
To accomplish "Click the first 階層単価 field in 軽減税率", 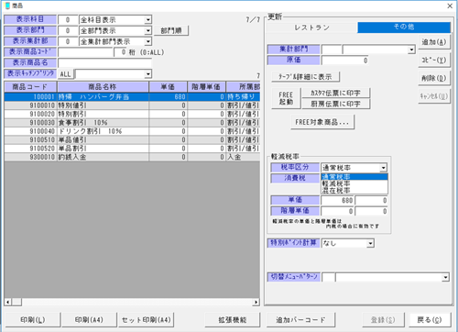I will tap(337, 211).
